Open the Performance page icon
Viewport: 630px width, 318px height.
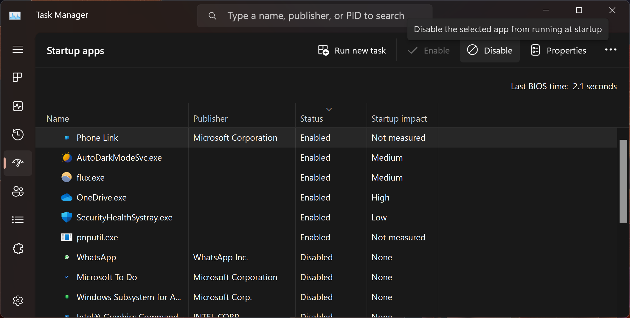tap(18, 106)
